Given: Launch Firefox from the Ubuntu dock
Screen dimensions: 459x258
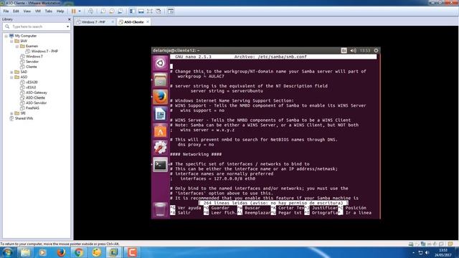Looking at the screenshot, I should [x=160, y=97].
